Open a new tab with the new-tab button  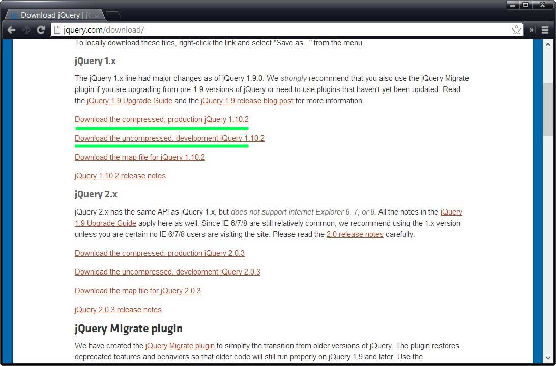tap(113, 15)
